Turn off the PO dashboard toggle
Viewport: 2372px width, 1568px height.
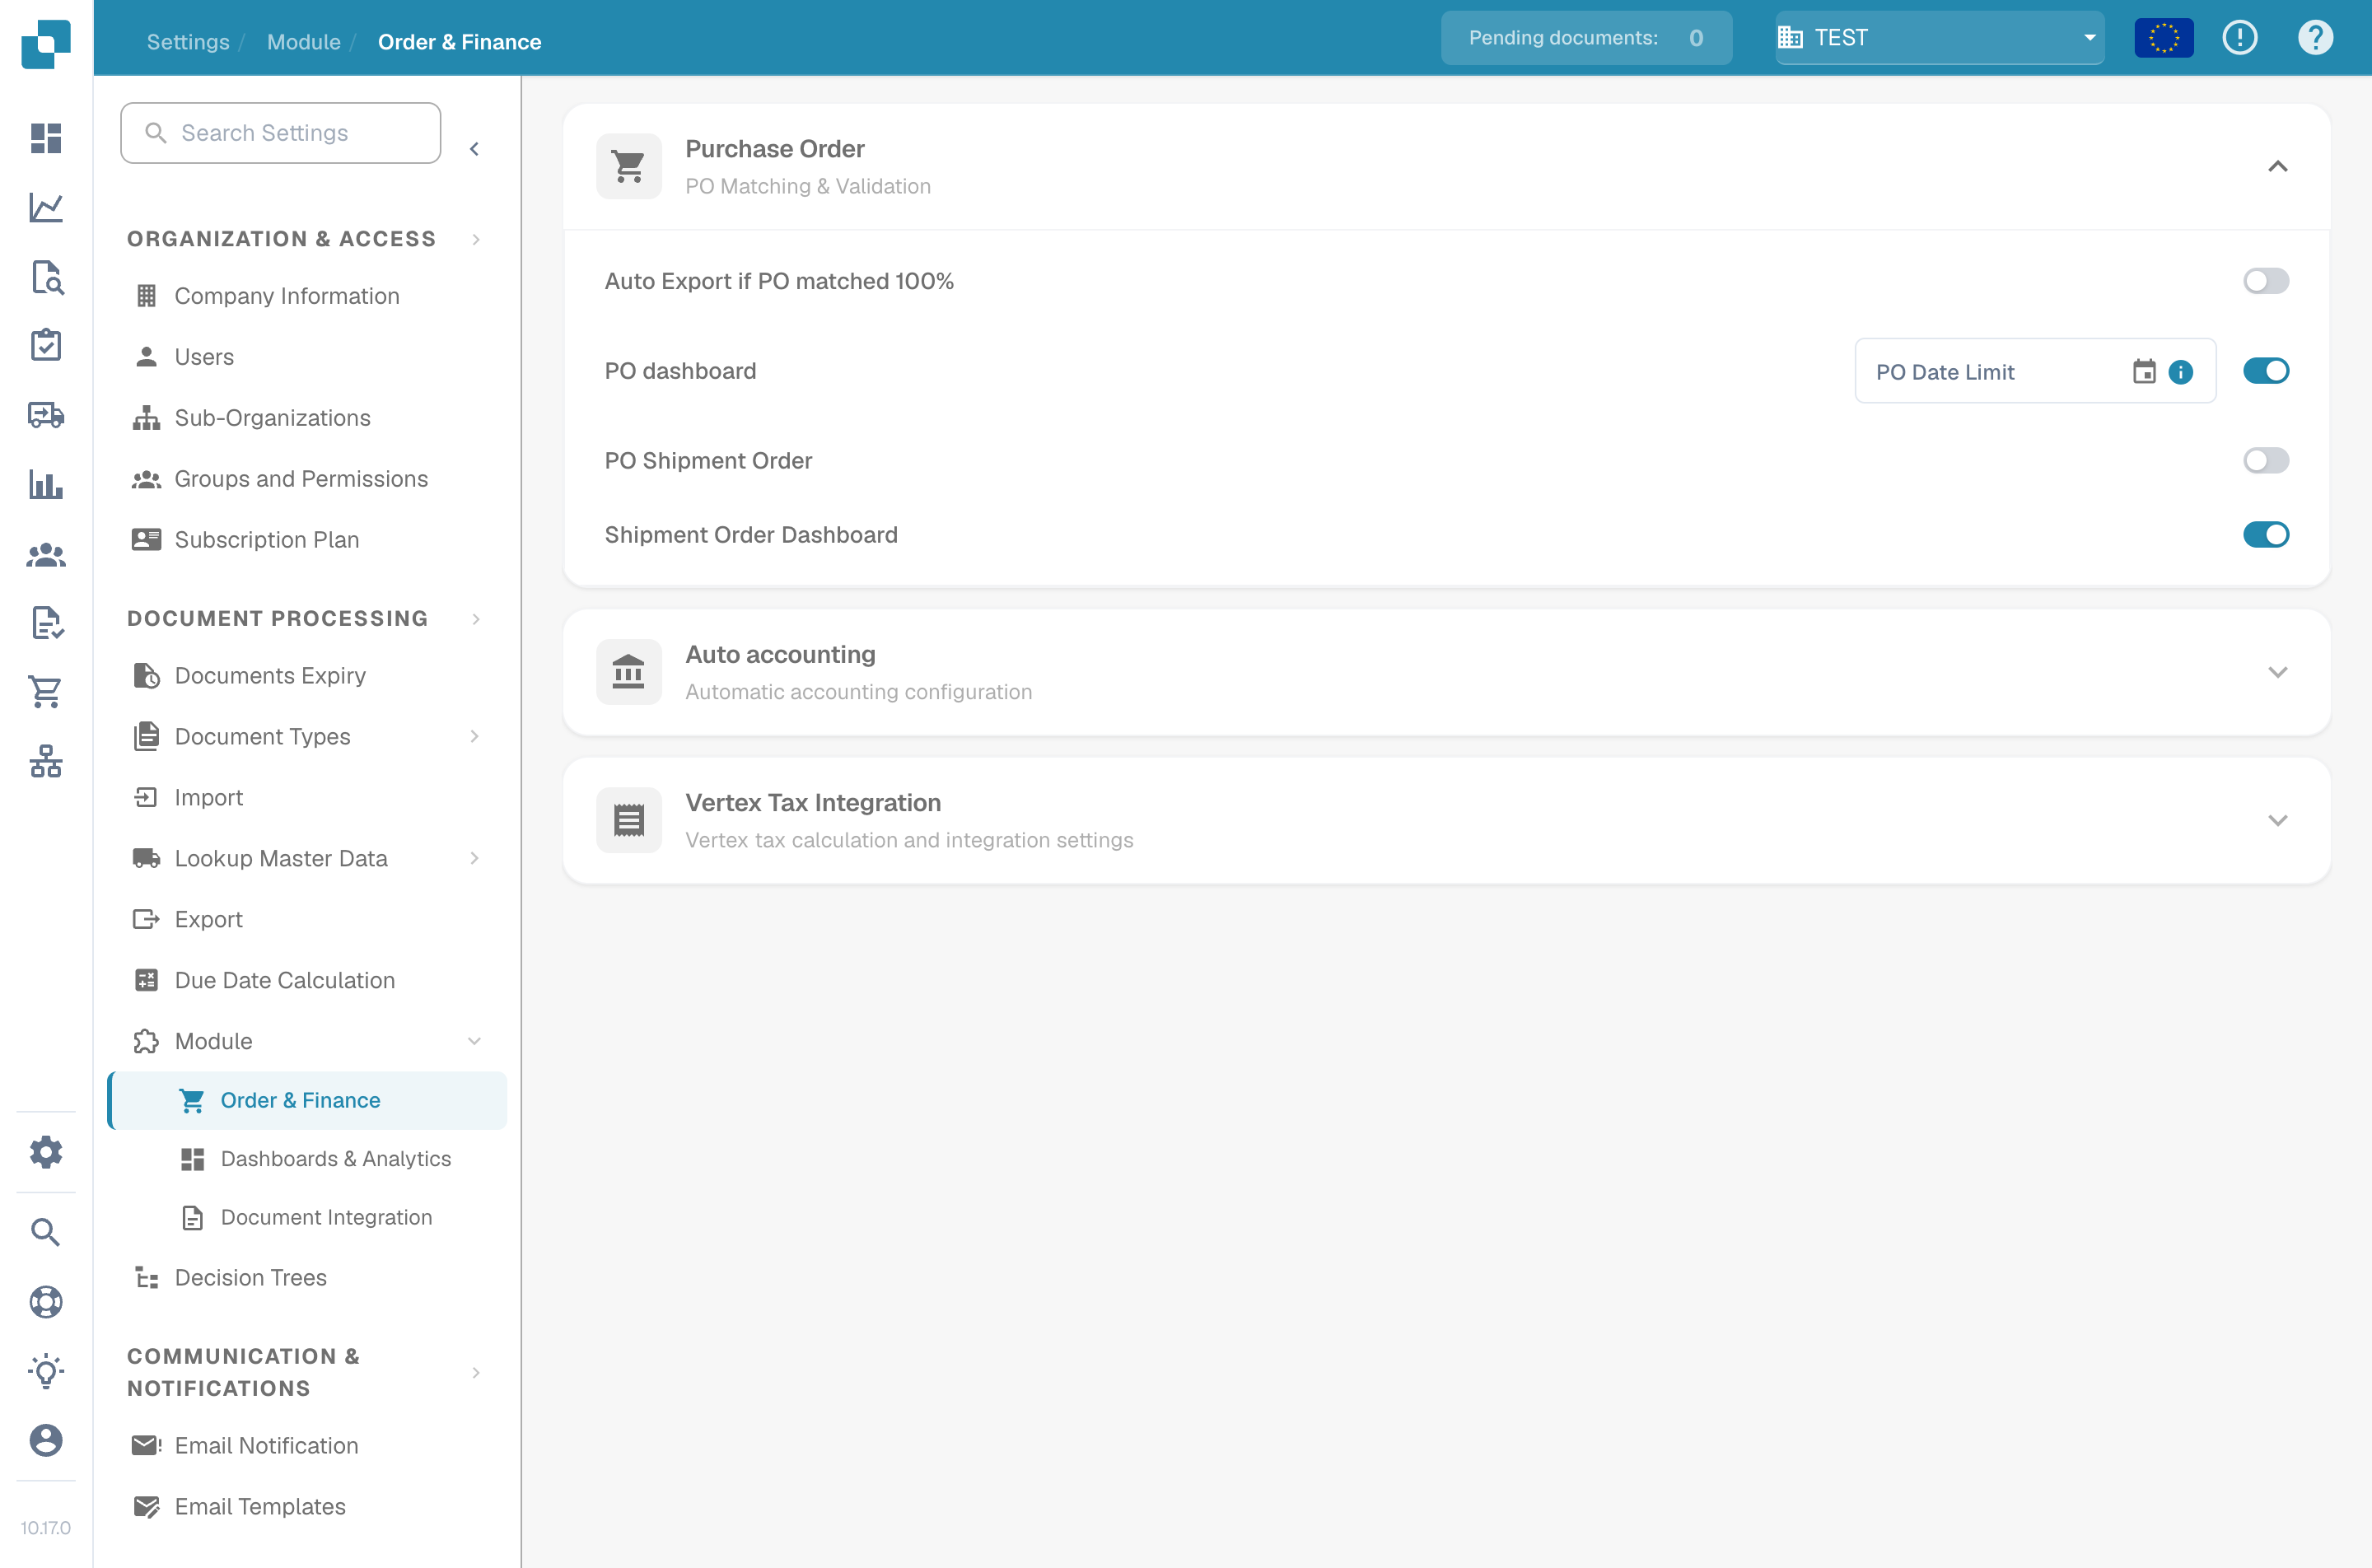(2265, 371)
